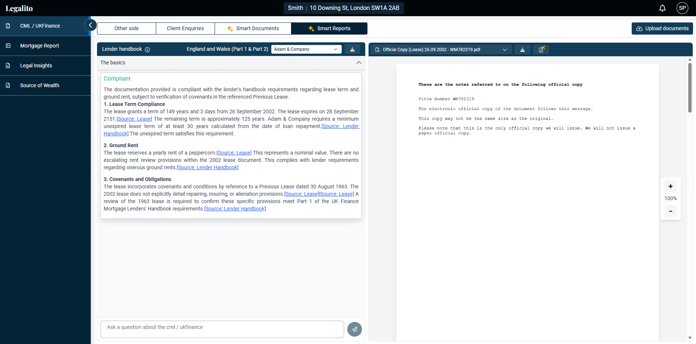The width and height of the screenshot is (696, 344).
Task: Click the document viewer vertical scrollbar
Action: point(690,88)
